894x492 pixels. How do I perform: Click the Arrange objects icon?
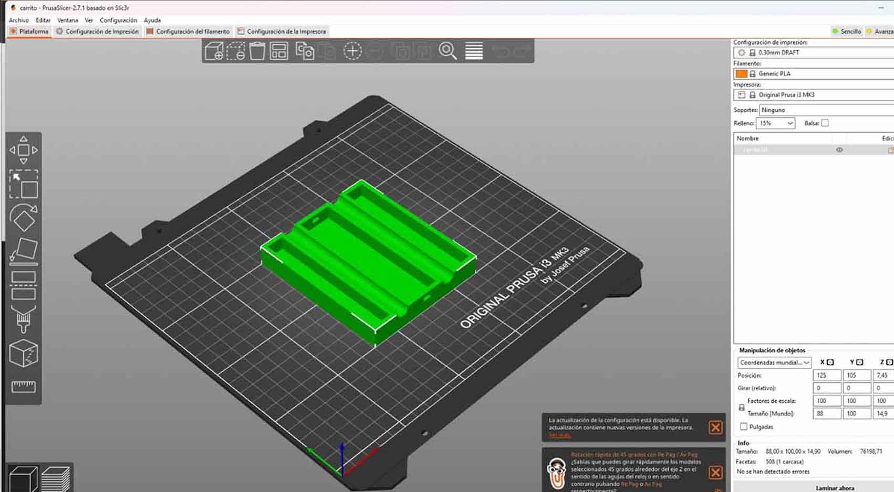pyautogui.click(x=279, y=51)
